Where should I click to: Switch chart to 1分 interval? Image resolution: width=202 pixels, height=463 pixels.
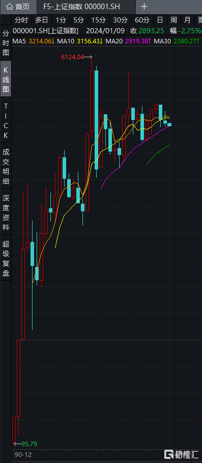pyautogui.click(x=61, y=20)
